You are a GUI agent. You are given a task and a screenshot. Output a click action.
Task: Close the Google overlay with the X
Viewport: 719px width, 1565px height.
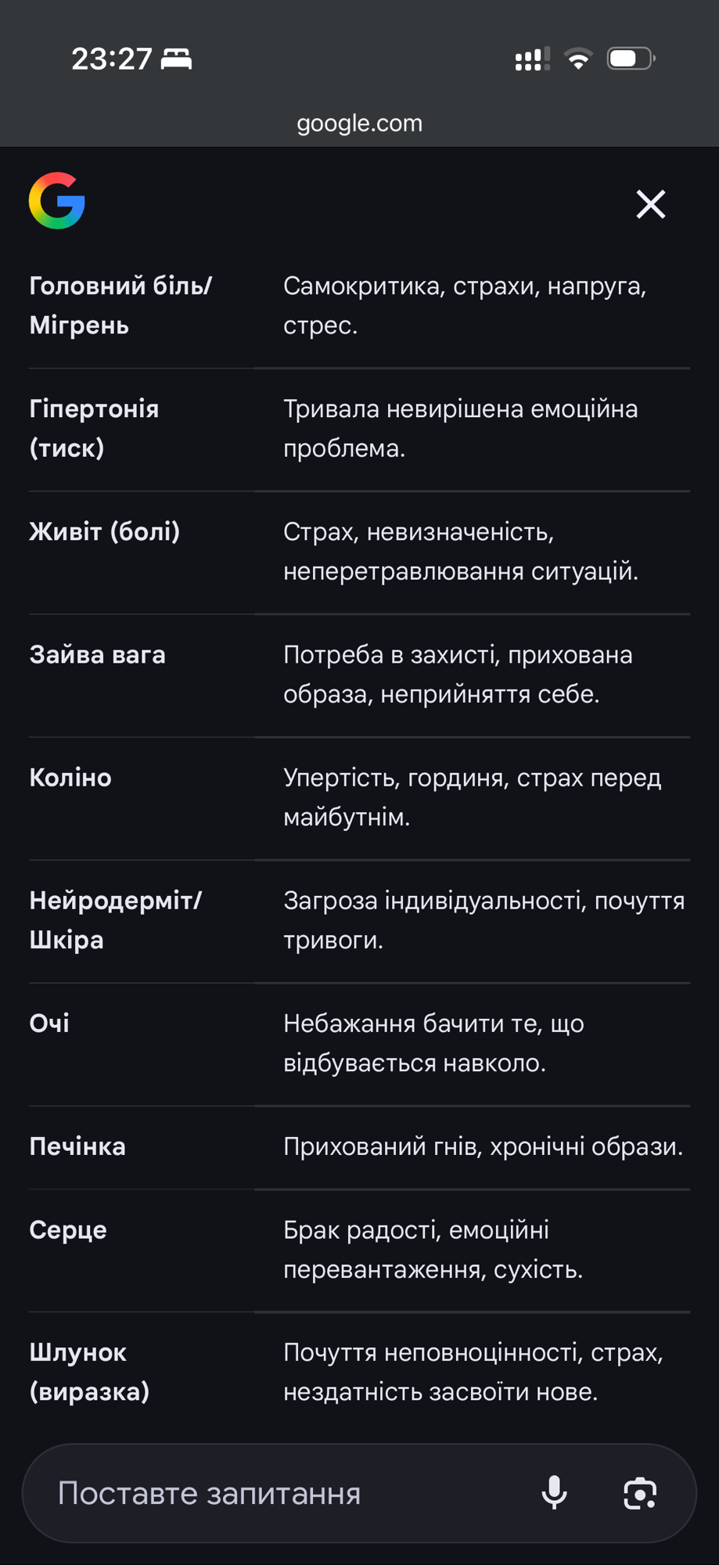[650, 204]
